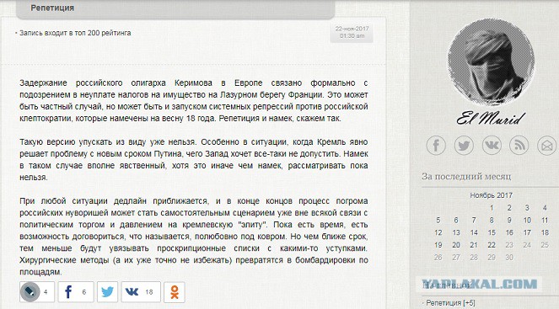Viewport: 559px width, 309px height.
Task: Select day 11 in the calendar
Action: [545, 221]
